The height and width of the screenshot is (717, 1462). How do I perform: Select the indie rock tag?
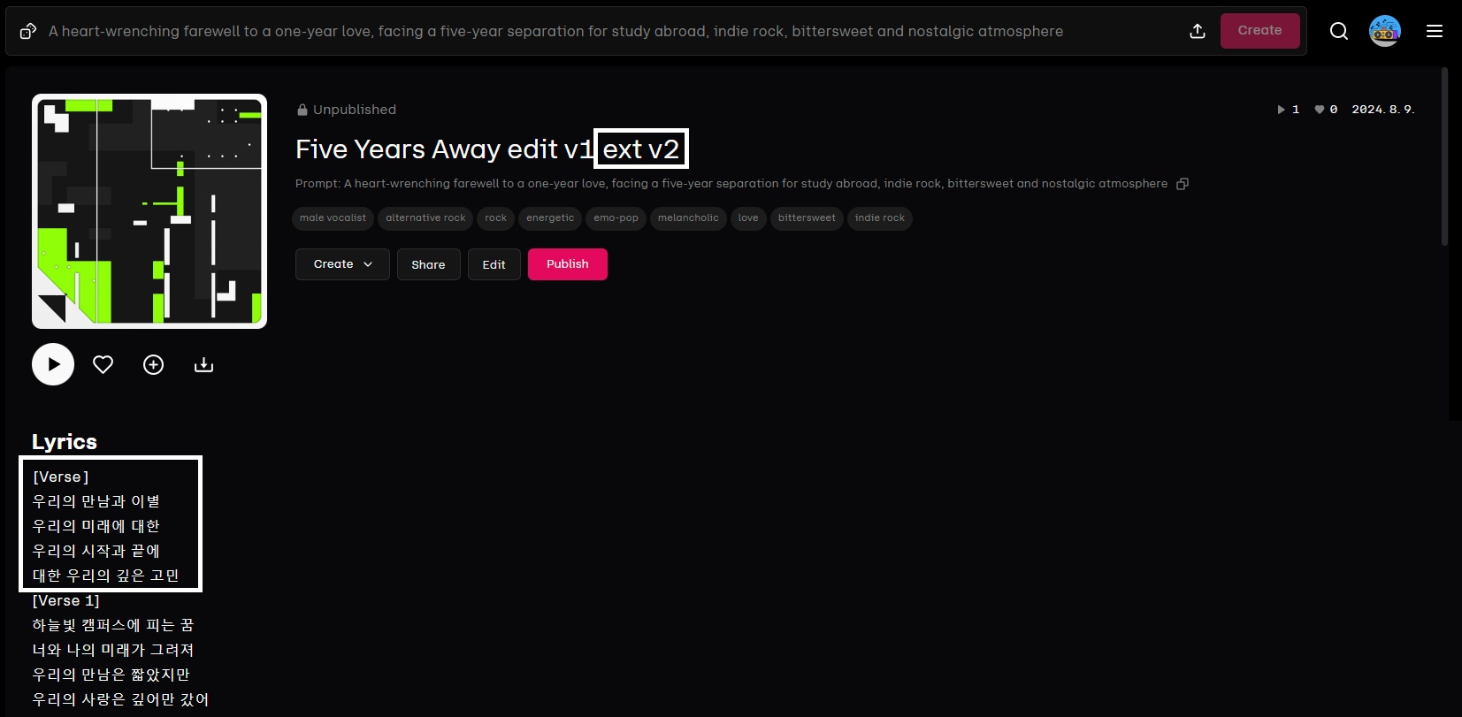point(879,218)
